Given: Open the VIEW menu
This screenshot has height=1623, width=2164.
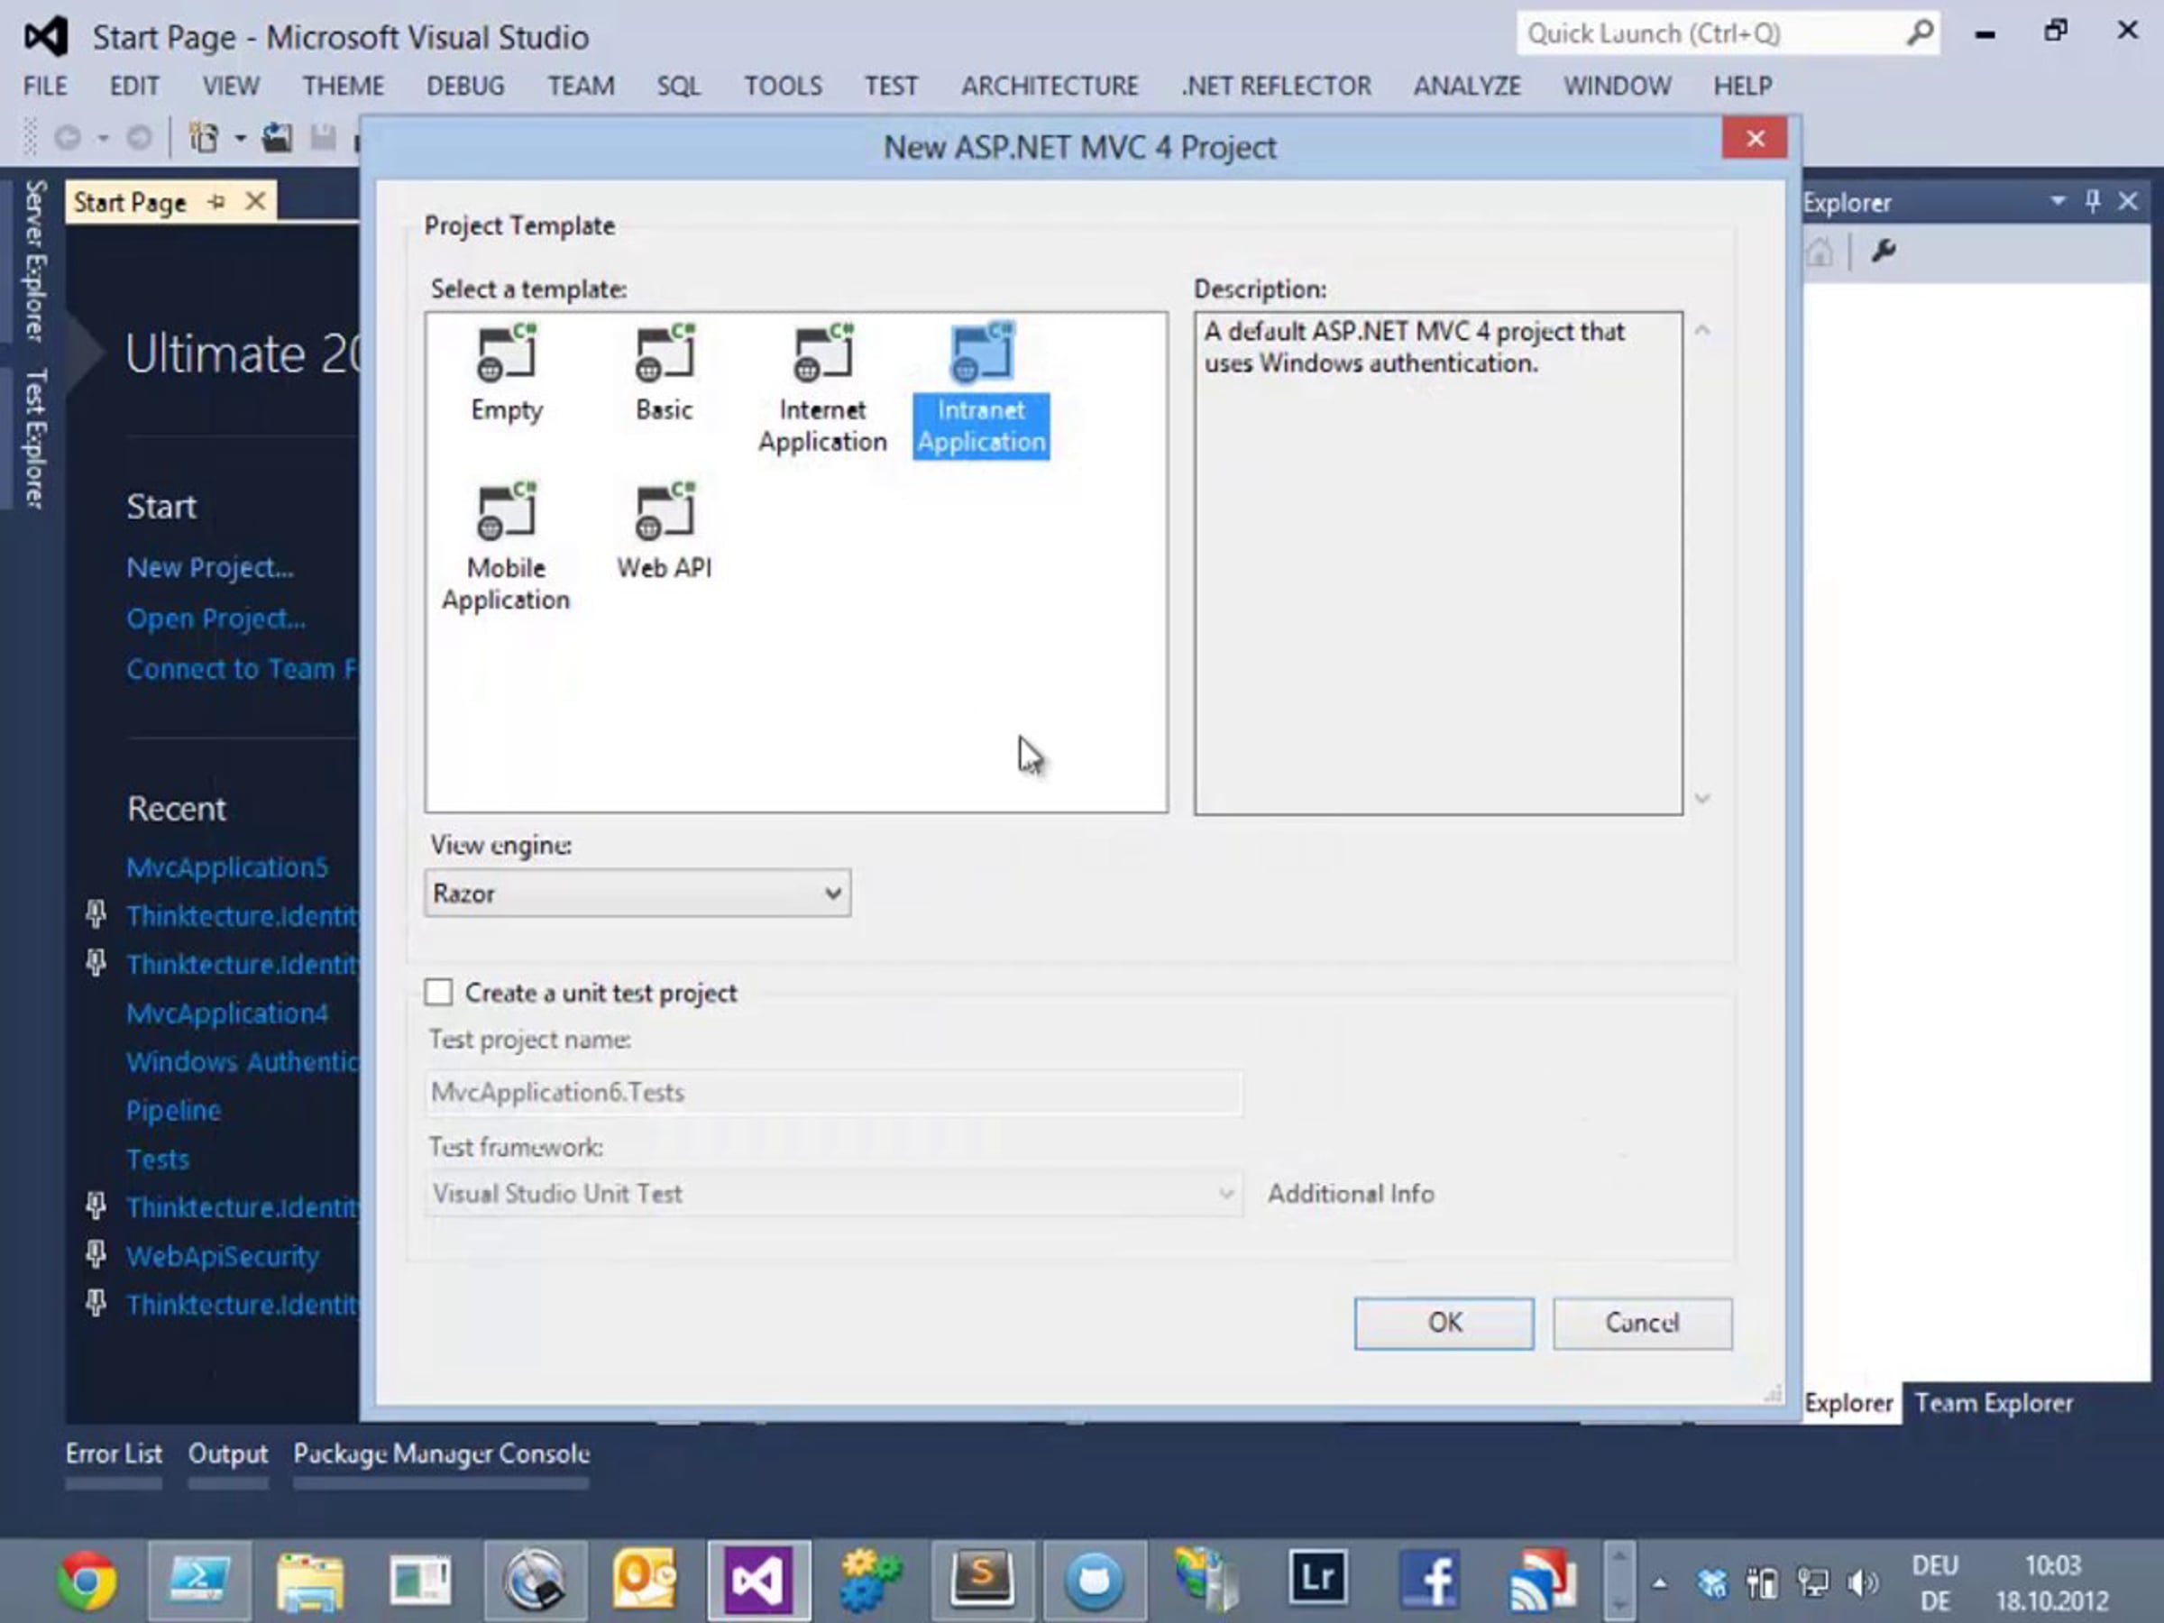Looking at the screenshot, I should (x=231, y=86).
